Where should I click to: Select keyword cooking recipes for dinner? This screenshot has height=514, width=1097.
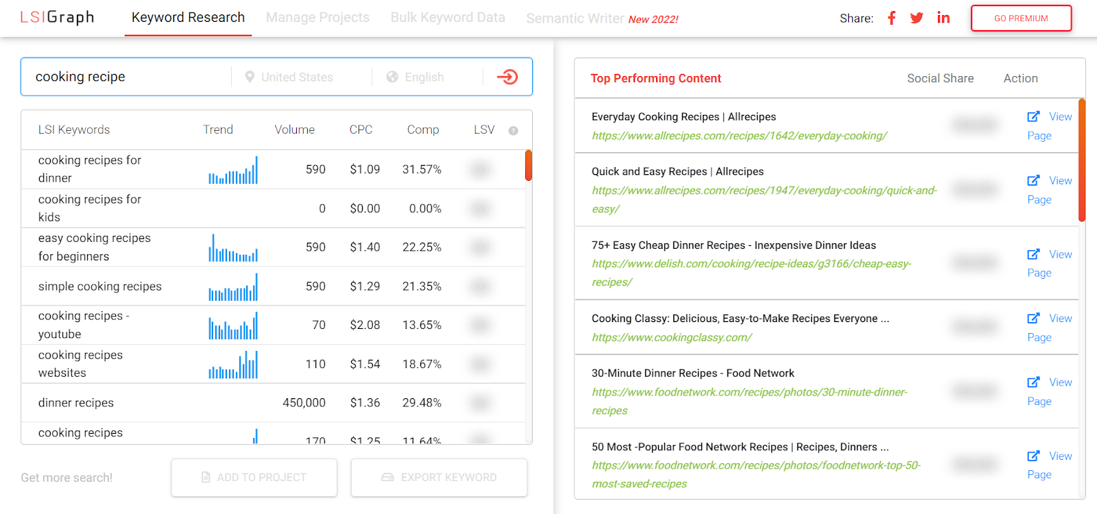90,169
